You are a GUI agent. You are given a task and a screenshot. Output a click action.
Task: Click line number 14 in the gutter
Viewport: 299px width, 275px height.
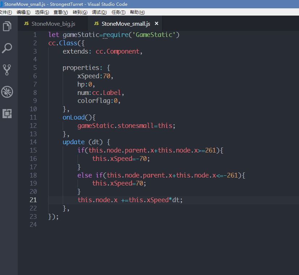33,142
